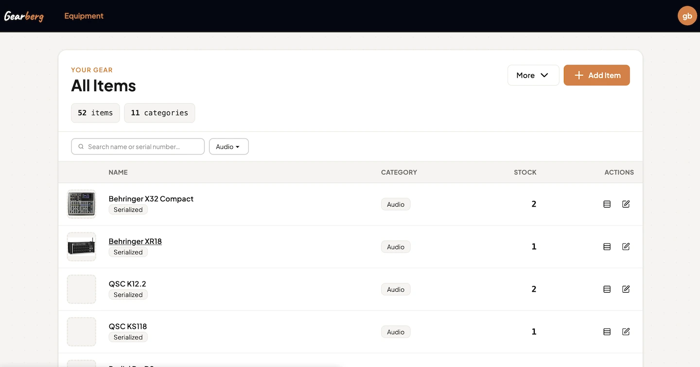The image size is (700, 367).
Task: Click the edit icon for QSC KS118
Action: pyautogui.click(x=626, y=332)
